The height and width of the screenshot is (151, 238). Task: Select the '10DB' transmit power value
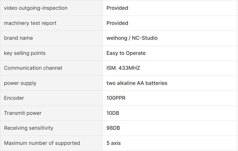pos(113,113)
